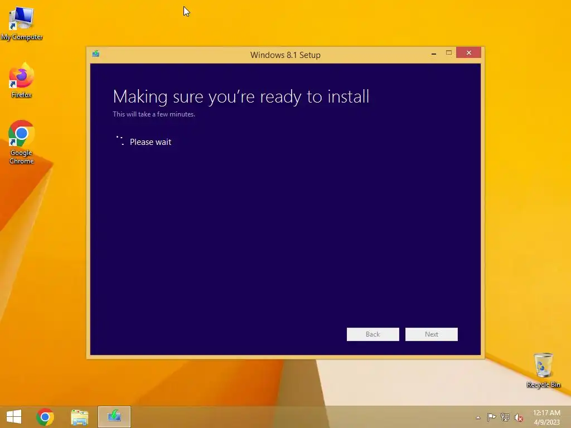Click the Setup window title bar icon
The width and height of the screenshot is (571, 428).
pyautogui.click(x=96, y=54)
